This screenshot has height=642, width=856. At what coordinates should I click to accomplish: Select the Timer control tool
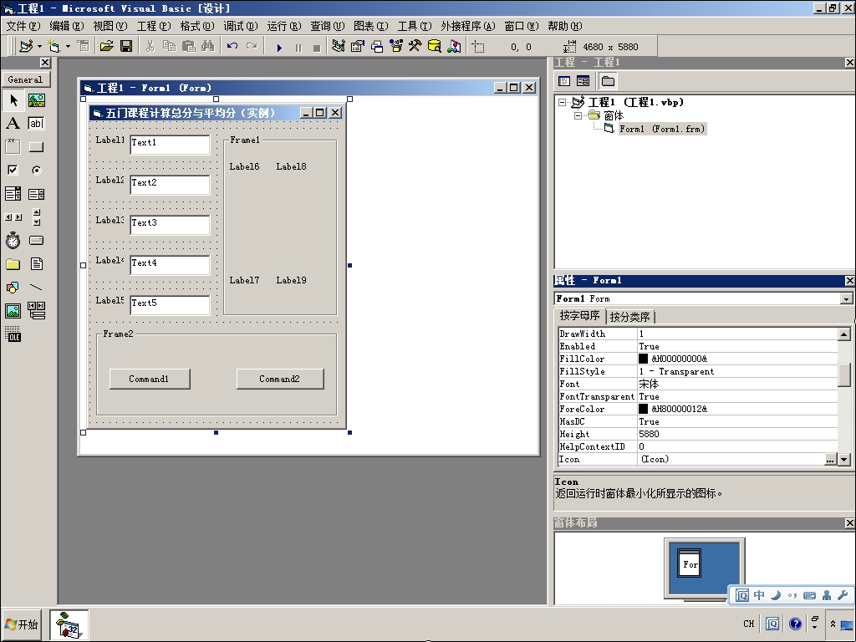(x=13, y=240)
